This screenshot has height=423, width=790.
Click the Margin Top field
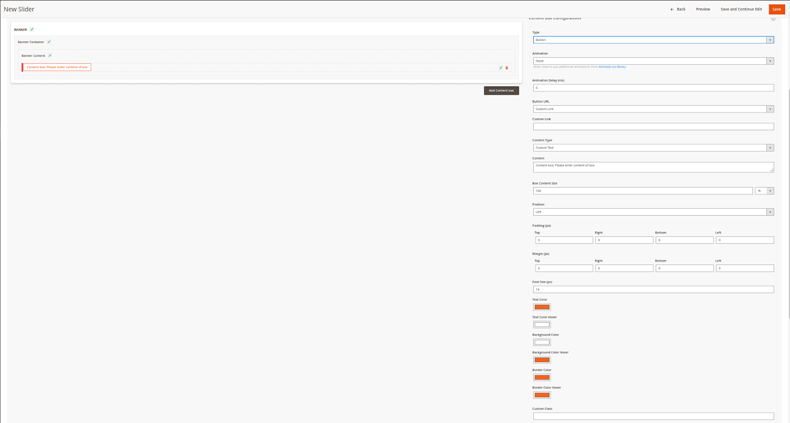tap(564, 269)
